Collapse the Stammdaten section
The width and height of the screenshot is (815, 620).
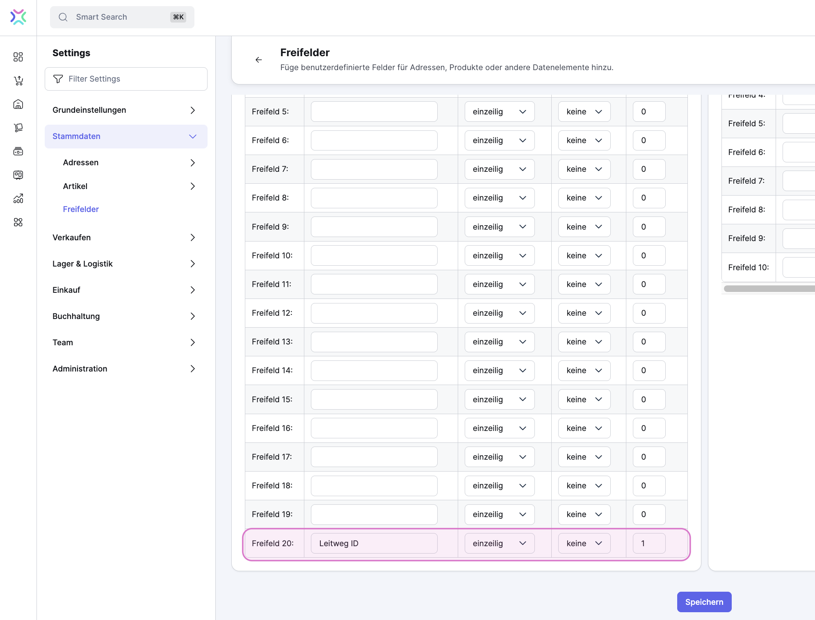click(x=126, y=137)
